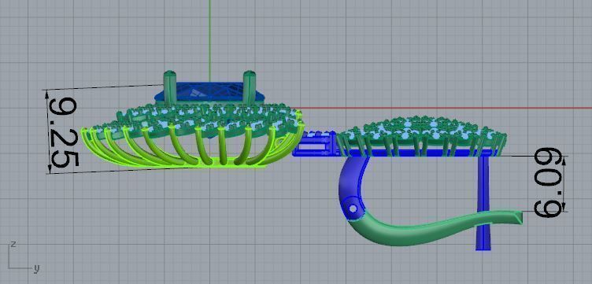This screenshot has height=284, width=592.
Task: Select the 9.25 dimension text
Action: [64, 132]
